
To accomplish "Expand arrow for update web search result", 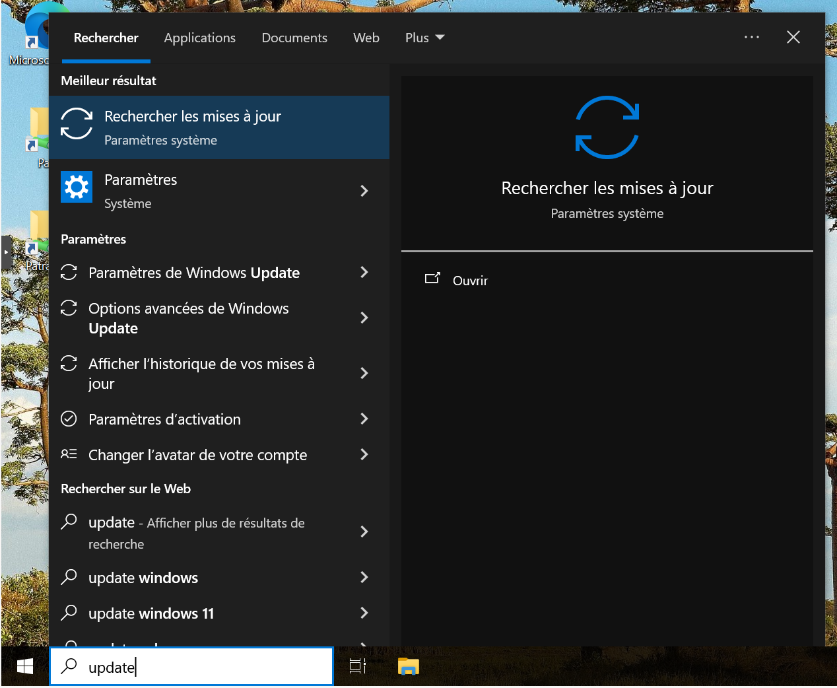I will click(364, 532).
